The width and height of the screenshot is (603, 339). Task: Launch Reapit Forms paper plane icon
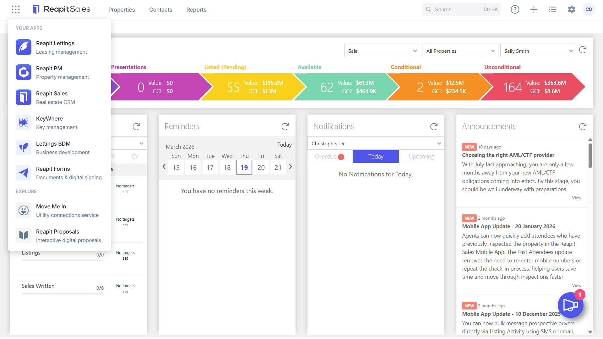coord(24,173)
